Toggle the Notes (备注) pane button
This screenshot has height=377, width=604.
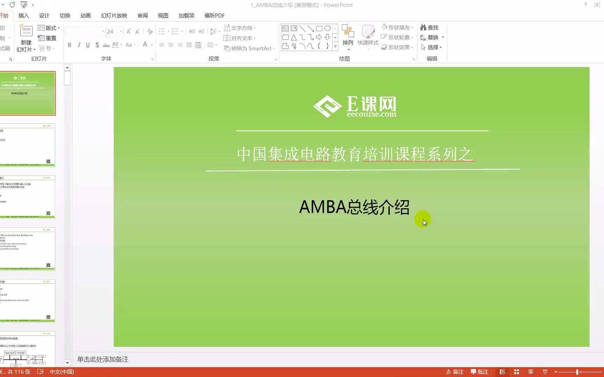pyautogui.click(x=455, y=372)
